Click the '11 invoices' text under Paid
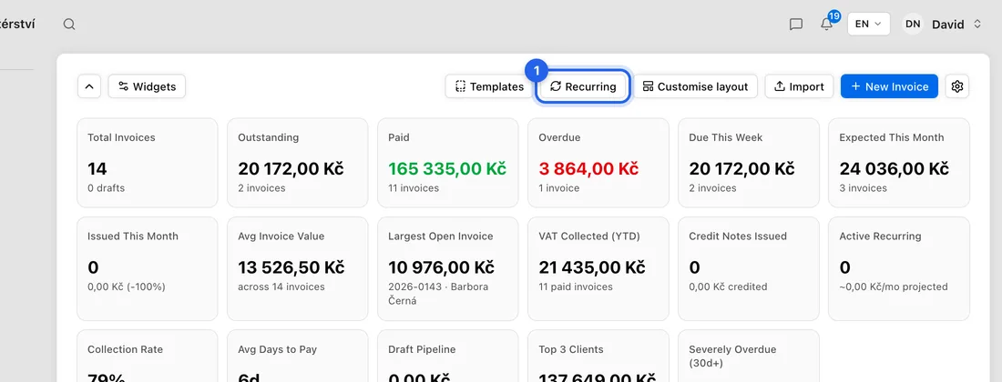Viewport: 1002px width, 382px height. pyautogui.click(x=414, y=188)
